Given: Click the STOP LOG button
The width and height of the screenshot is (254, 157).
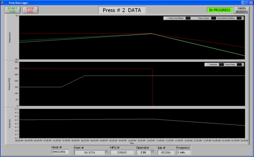Looking at the screenshot, I should click(x=30, y=10).
